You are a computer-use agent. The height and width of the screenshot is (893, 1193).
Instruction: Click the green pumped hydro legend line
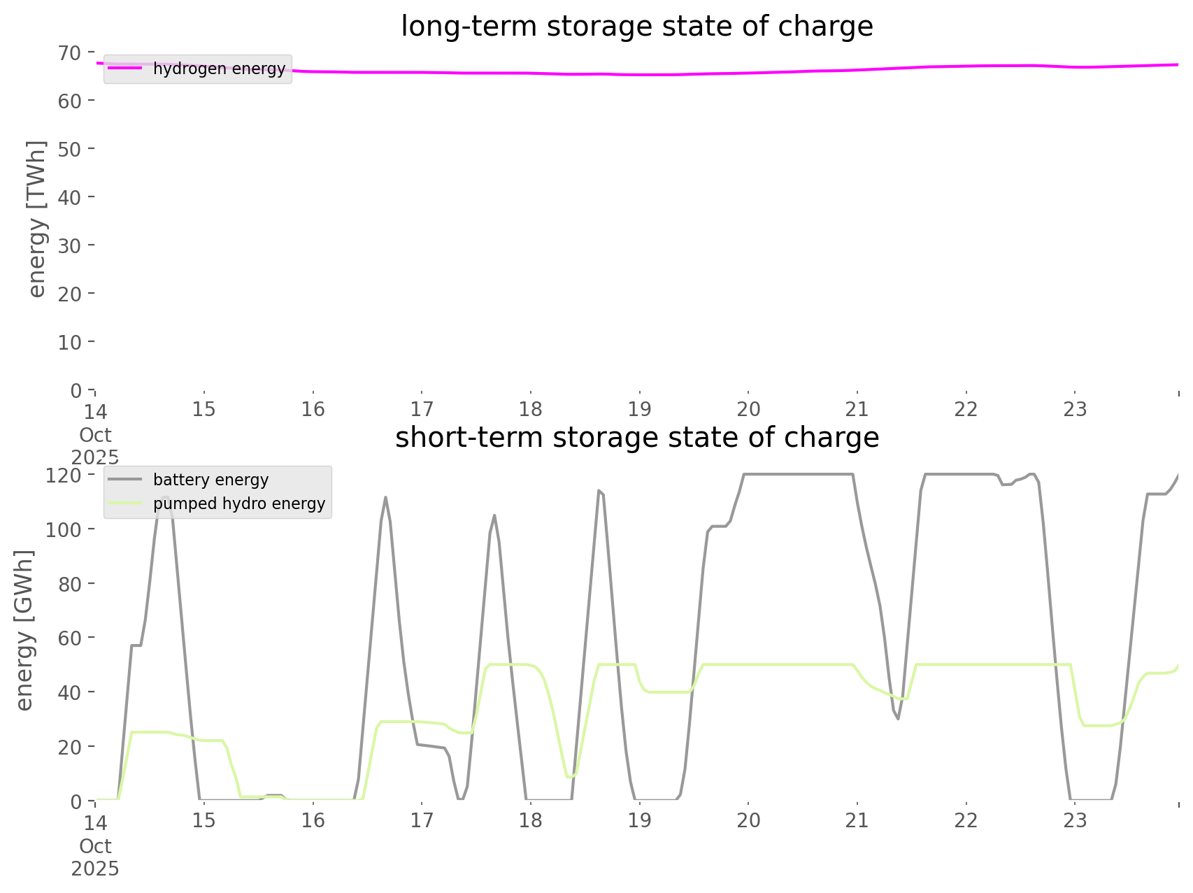[126, 503]
